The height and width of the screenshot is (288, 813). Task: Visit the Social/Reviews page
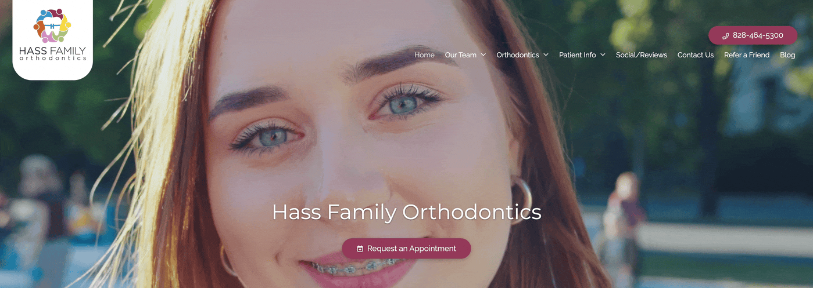(642, 55)
